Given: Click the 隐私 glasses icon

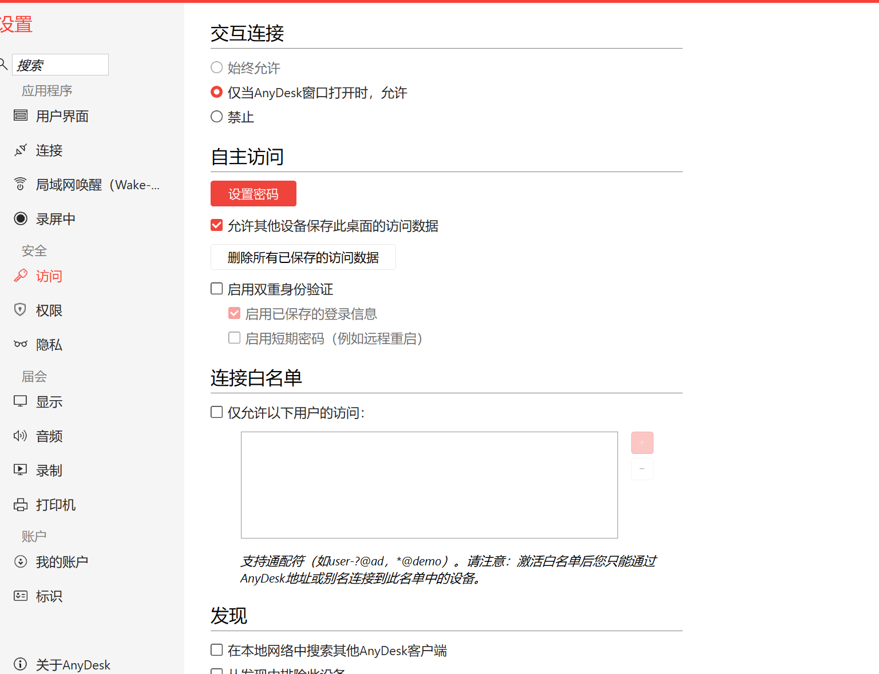Looking at the screenshot, I should click(x=21, y=344).
